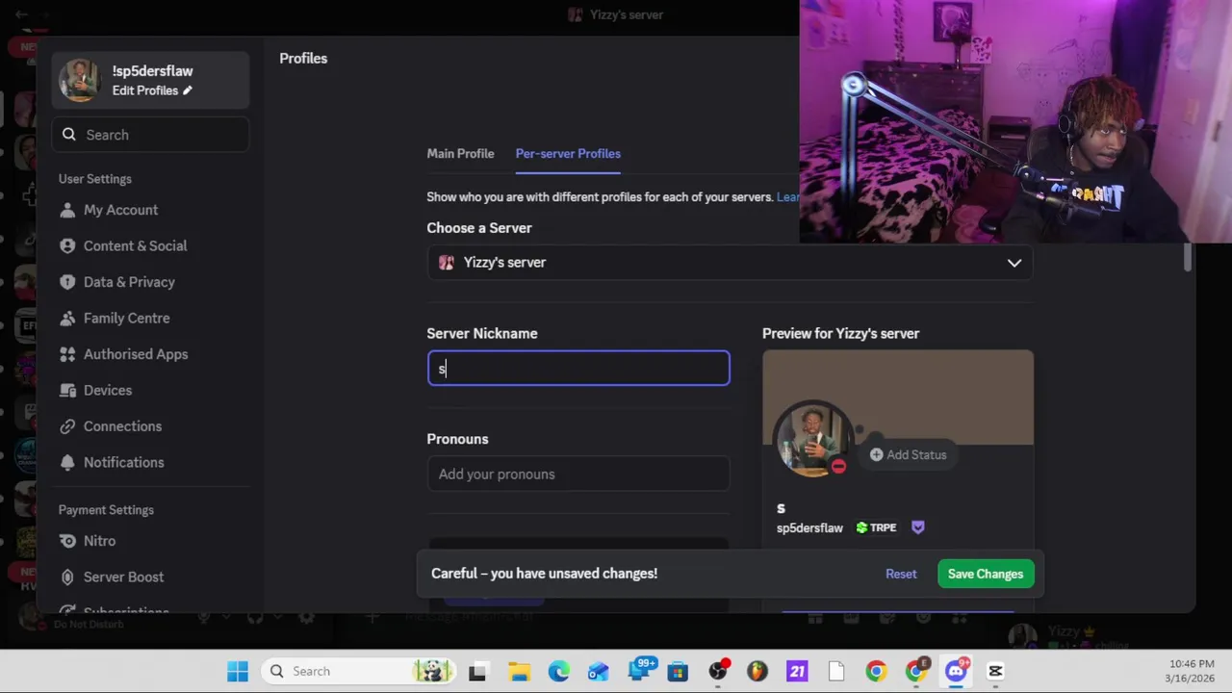The width and height of the screenshot is (1232, 693).
Task: Click the Authorised Apps grid icon
Action: coord(67,354)
